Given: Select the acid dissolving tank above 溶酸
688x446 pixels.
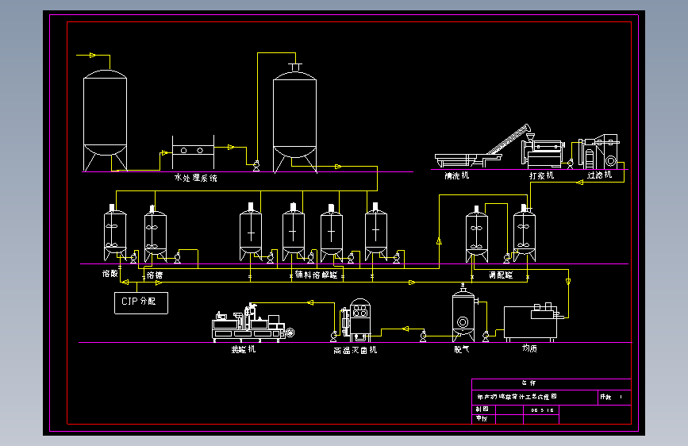Looking at the screenshot, I should 115,233.
